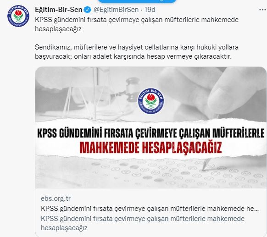Click the blue pill button above the tweet
The width and height of the screenshot is (267, 237).
(x=137, y=1)
